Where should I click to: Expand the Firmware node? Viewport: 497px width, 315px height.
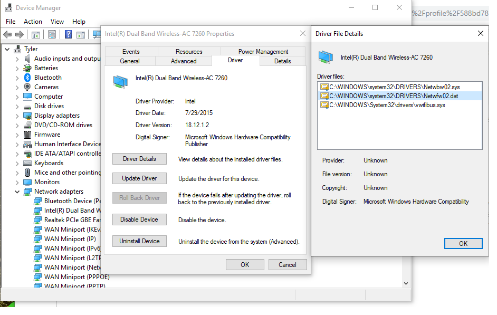click(17, 135)
